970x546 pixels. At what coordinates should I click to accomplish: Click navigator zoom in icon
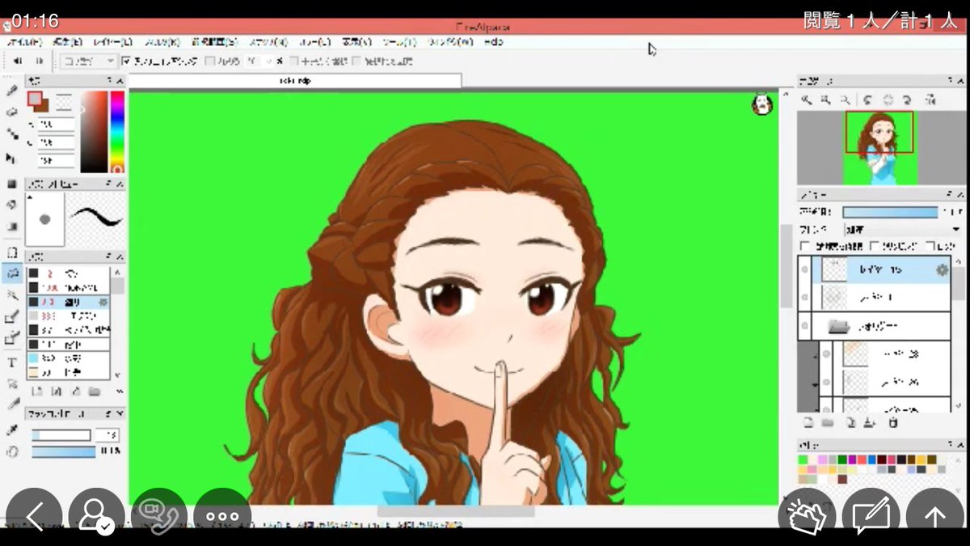tap(806, 99)
